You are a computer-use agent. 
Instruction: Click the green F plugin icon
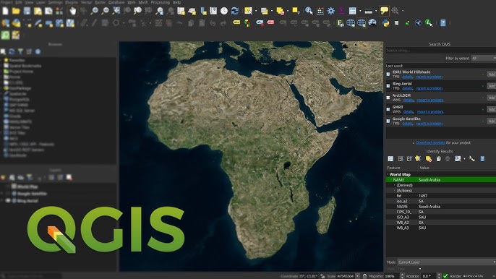(x=340, y=23)
